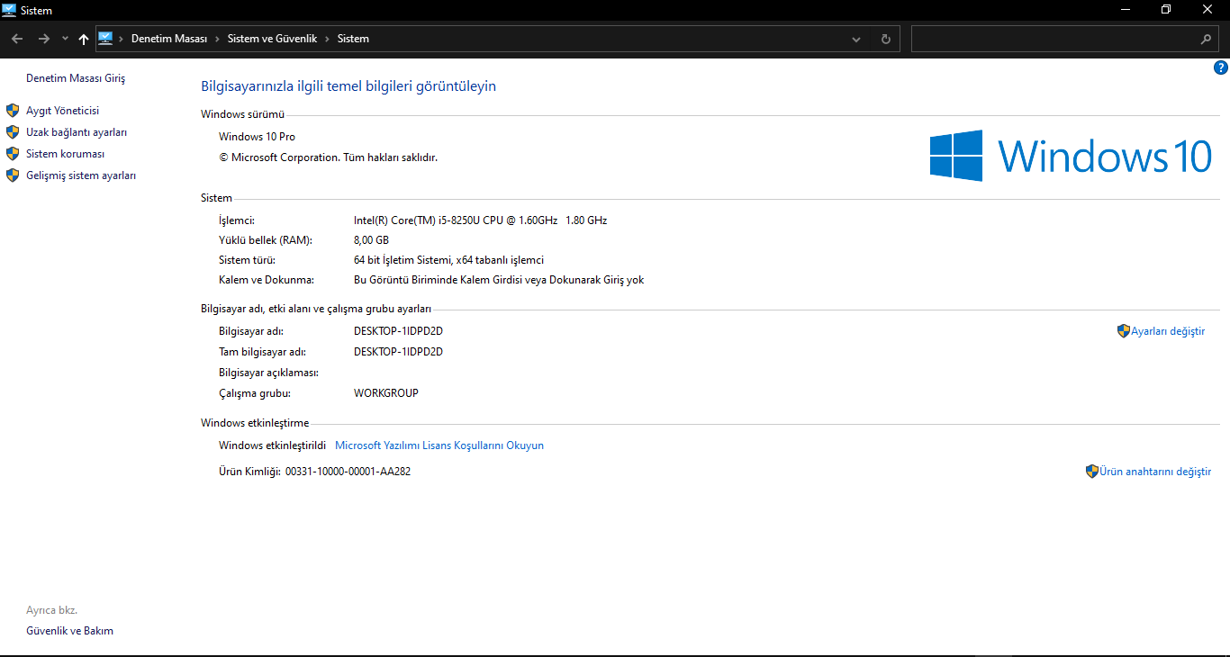Restore down the Sistem window

(1166, 10)
